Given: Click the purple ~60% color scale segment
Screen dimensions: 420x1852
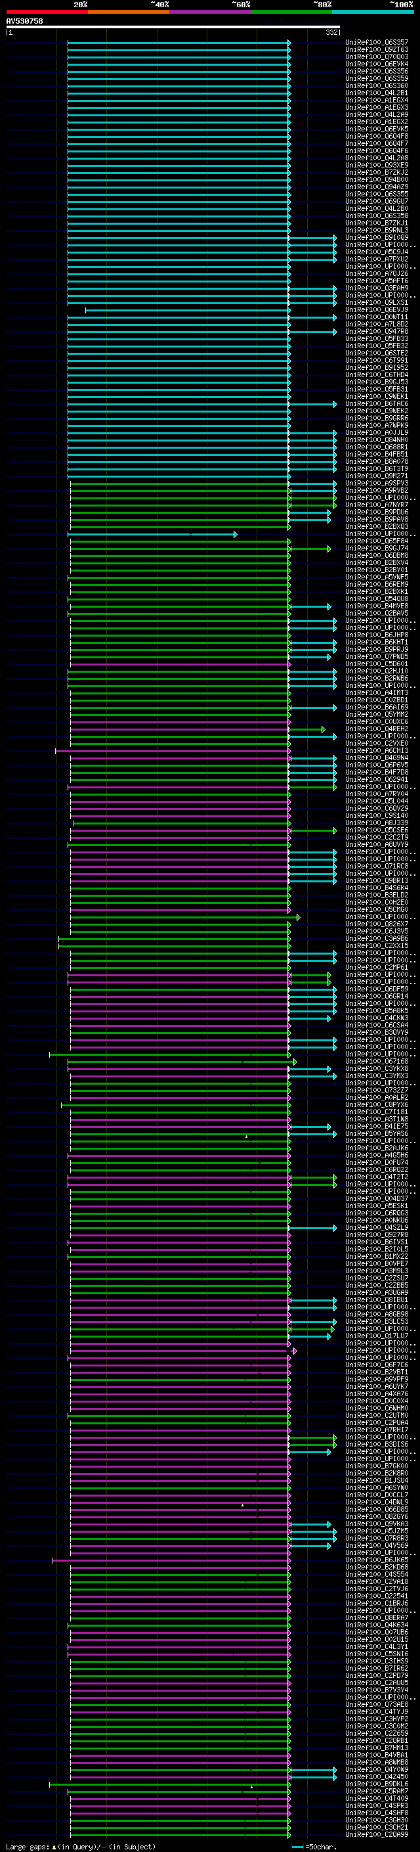Looking at the screenshot, I should click(x=211, y=12).
